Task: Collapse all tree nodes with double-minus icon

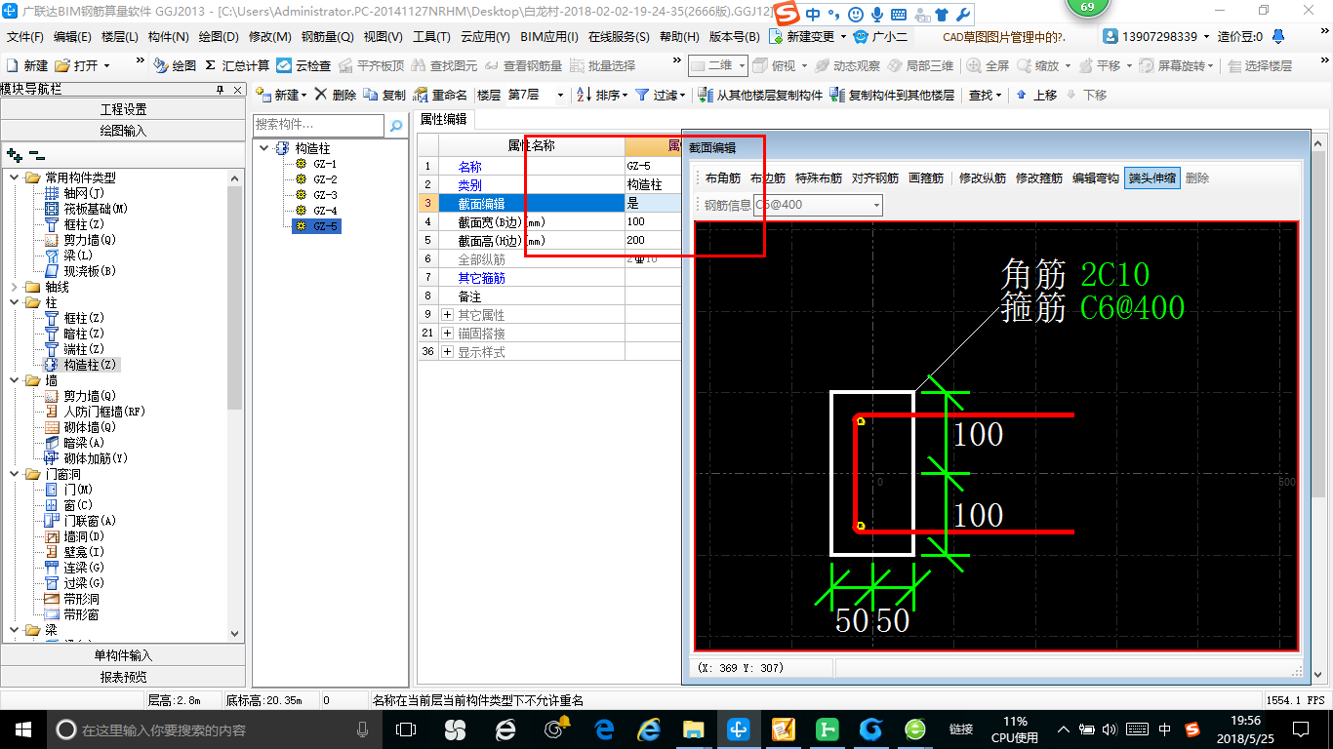Action: [37, 154]
